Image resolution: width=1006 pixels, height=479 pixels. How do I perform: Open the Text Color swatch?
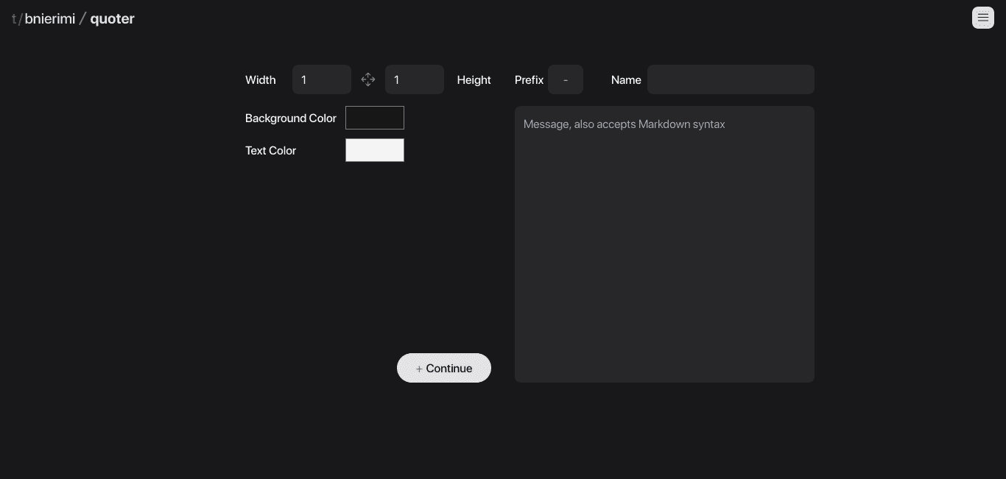pos(375,150)
